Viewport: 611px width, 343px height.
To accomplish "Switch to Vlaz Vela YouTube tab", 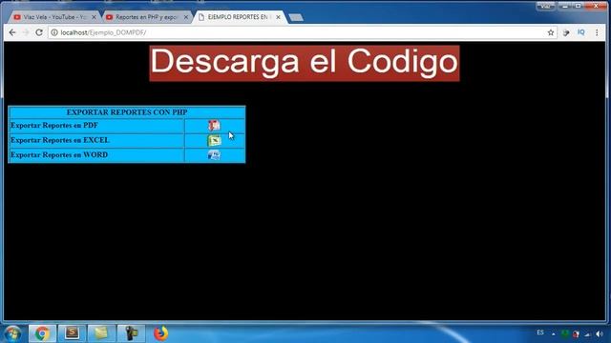I will (x=54, y=17).
